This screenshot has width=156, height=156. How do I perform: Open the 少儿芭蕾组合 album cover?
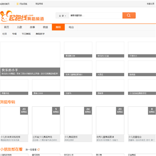[x=142, y=120]
